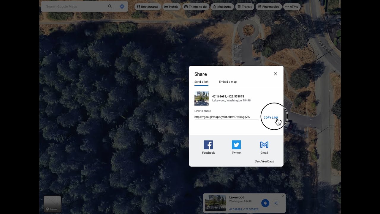Choose the ATMs category chip
380x214 pixels.
(x=292, y=7)
